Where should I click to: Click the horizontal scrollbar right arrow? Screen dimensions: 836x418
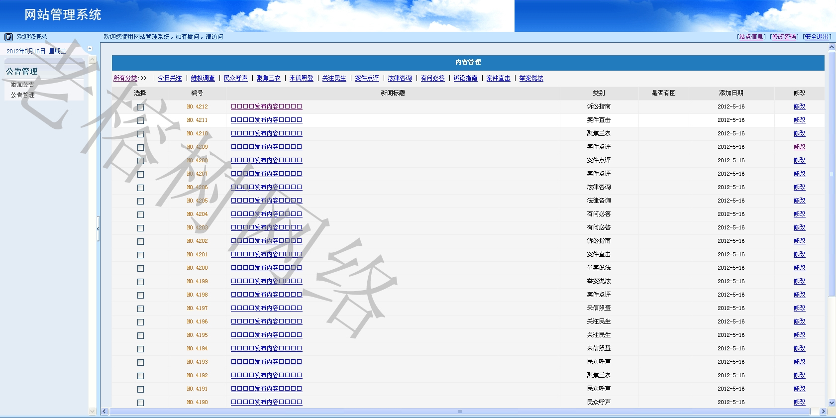click(x=823, y=412)
